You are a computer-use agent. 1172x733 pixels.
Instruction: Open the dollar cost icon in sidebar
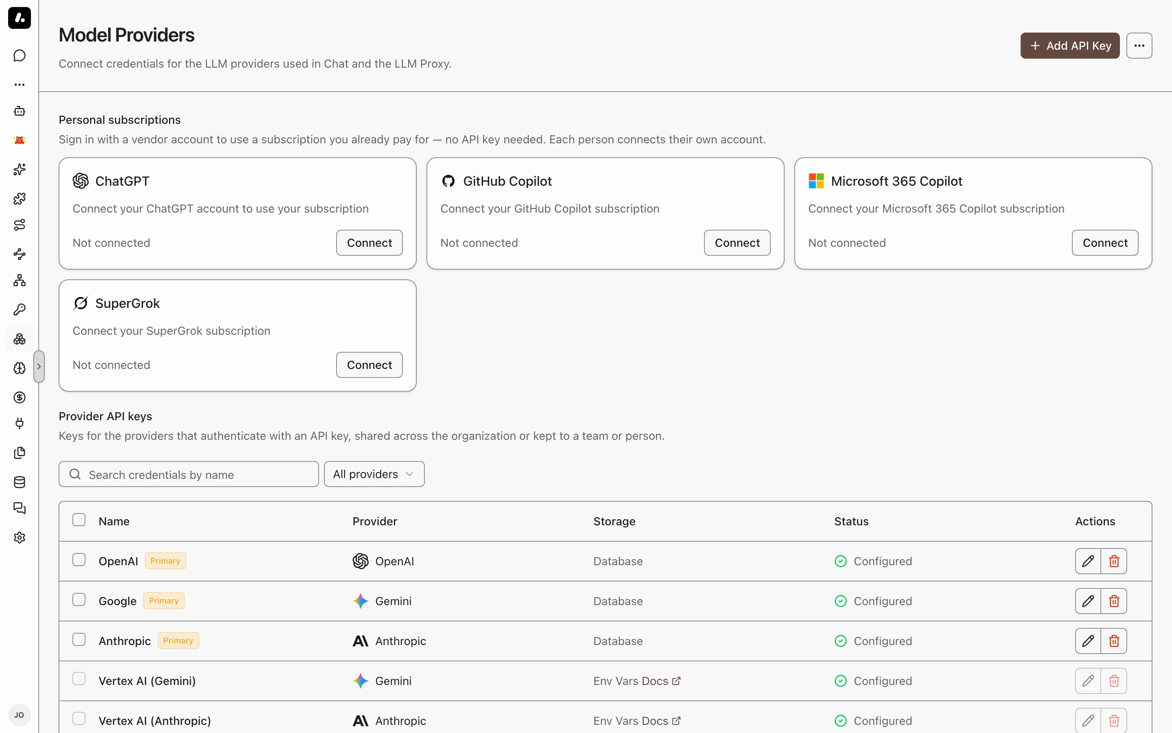point(20,397)
